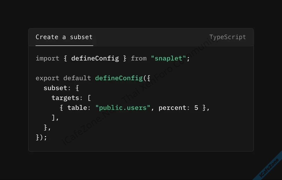Click the subset property name
The width and height of the screenshot is (282, 180).
[x=55, y=88]
